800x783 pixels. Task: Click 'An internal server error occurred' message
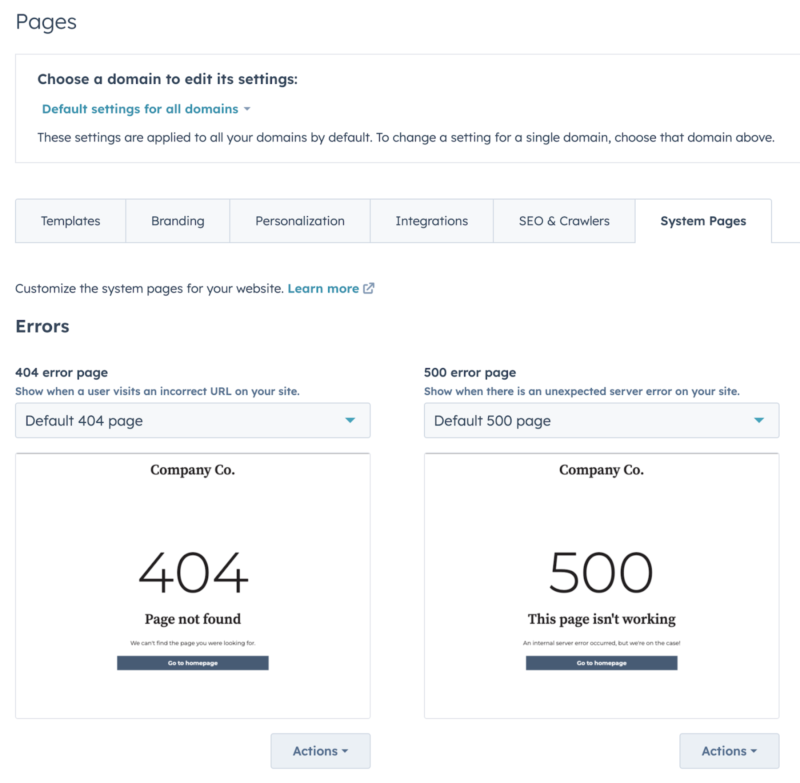click(x=601, y=643)
